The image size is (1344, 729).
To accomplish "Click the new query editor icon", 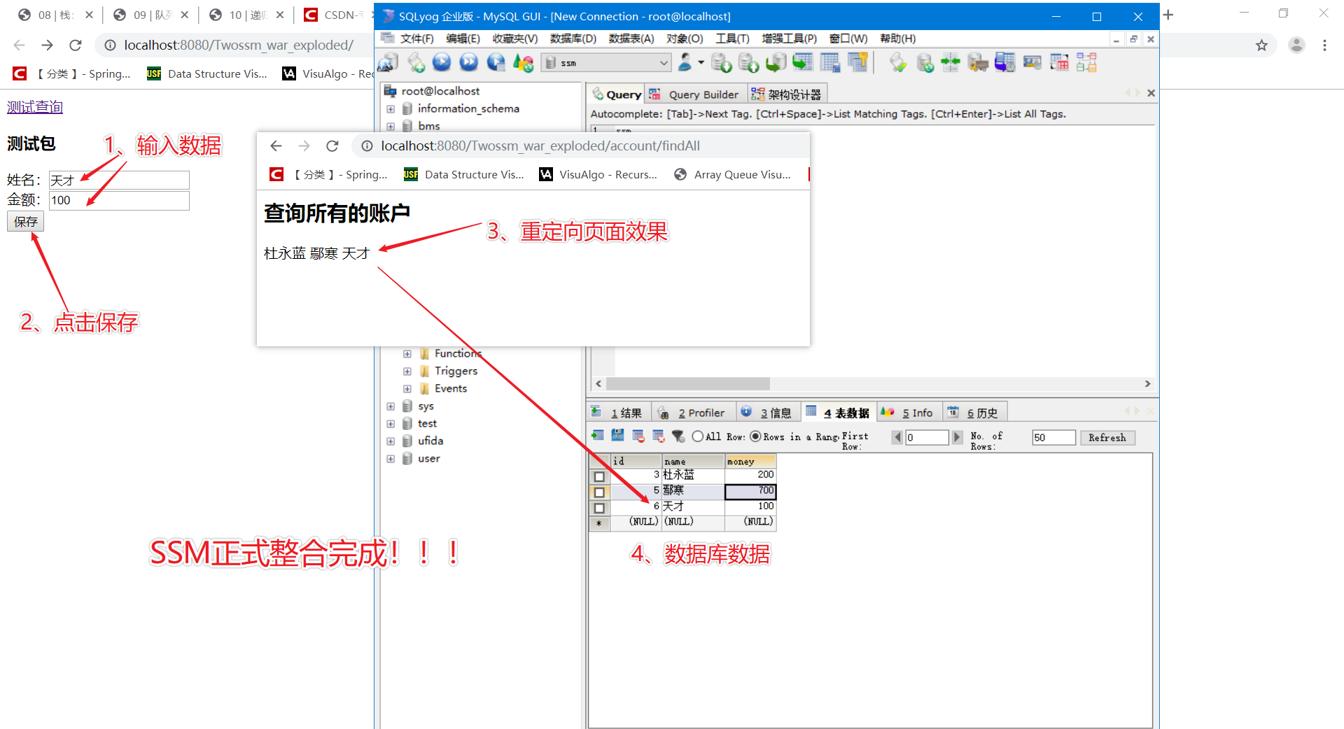I will pyautogui.click(x=416, y=63).
